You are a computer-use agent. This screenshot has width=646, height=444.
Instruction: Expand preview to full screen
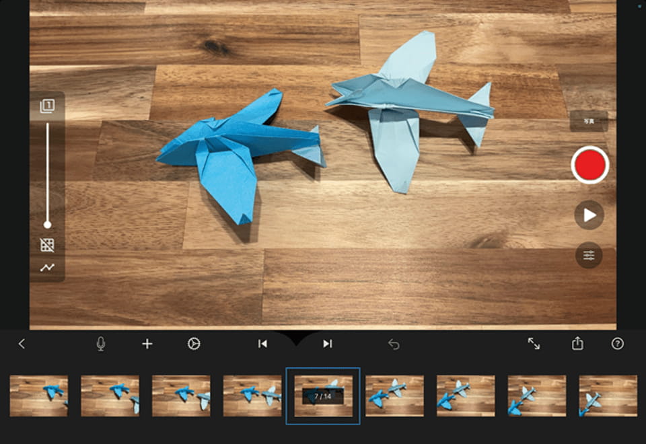(534, 344)
